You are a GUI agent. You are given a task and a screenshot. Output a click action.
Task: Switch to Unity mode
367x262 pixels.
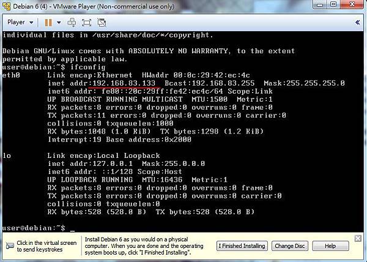(x=102, y=23)
